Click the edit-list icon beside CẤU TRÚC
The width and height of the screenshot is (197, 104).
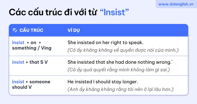pos(15,30)
